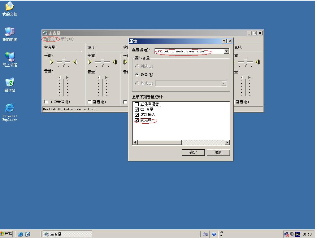317x238 pixels.
Task: Close the 属性 dialog with the X
Action: (x=230, y=41)
